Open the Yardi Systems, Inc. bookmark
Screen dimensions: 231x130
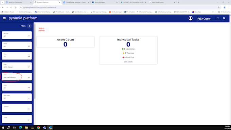pyautogui.click(x=80, y=12)
